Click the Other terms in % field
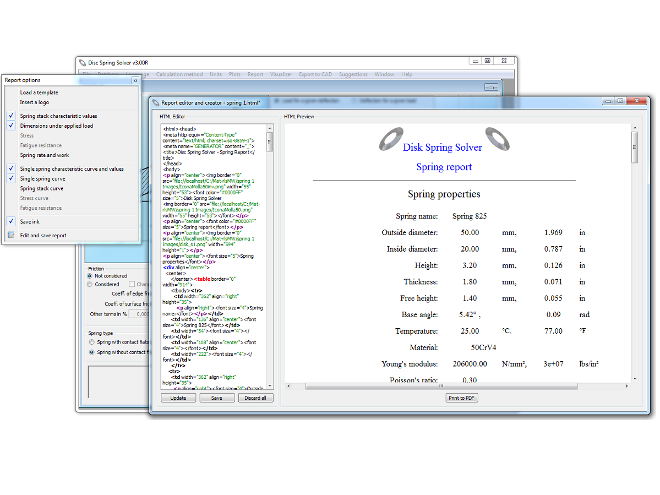 tap(139, 314)
